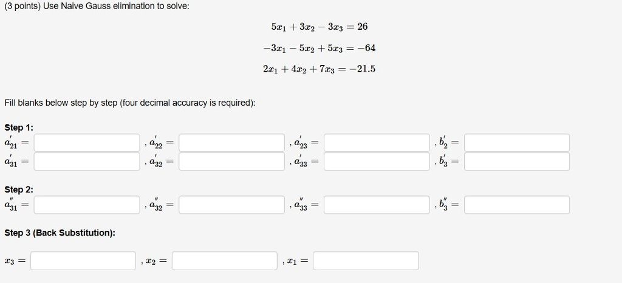This screenshot has width=622, height=283.
Task: Select the x3 back substitution input box
Action: [83, 261]
